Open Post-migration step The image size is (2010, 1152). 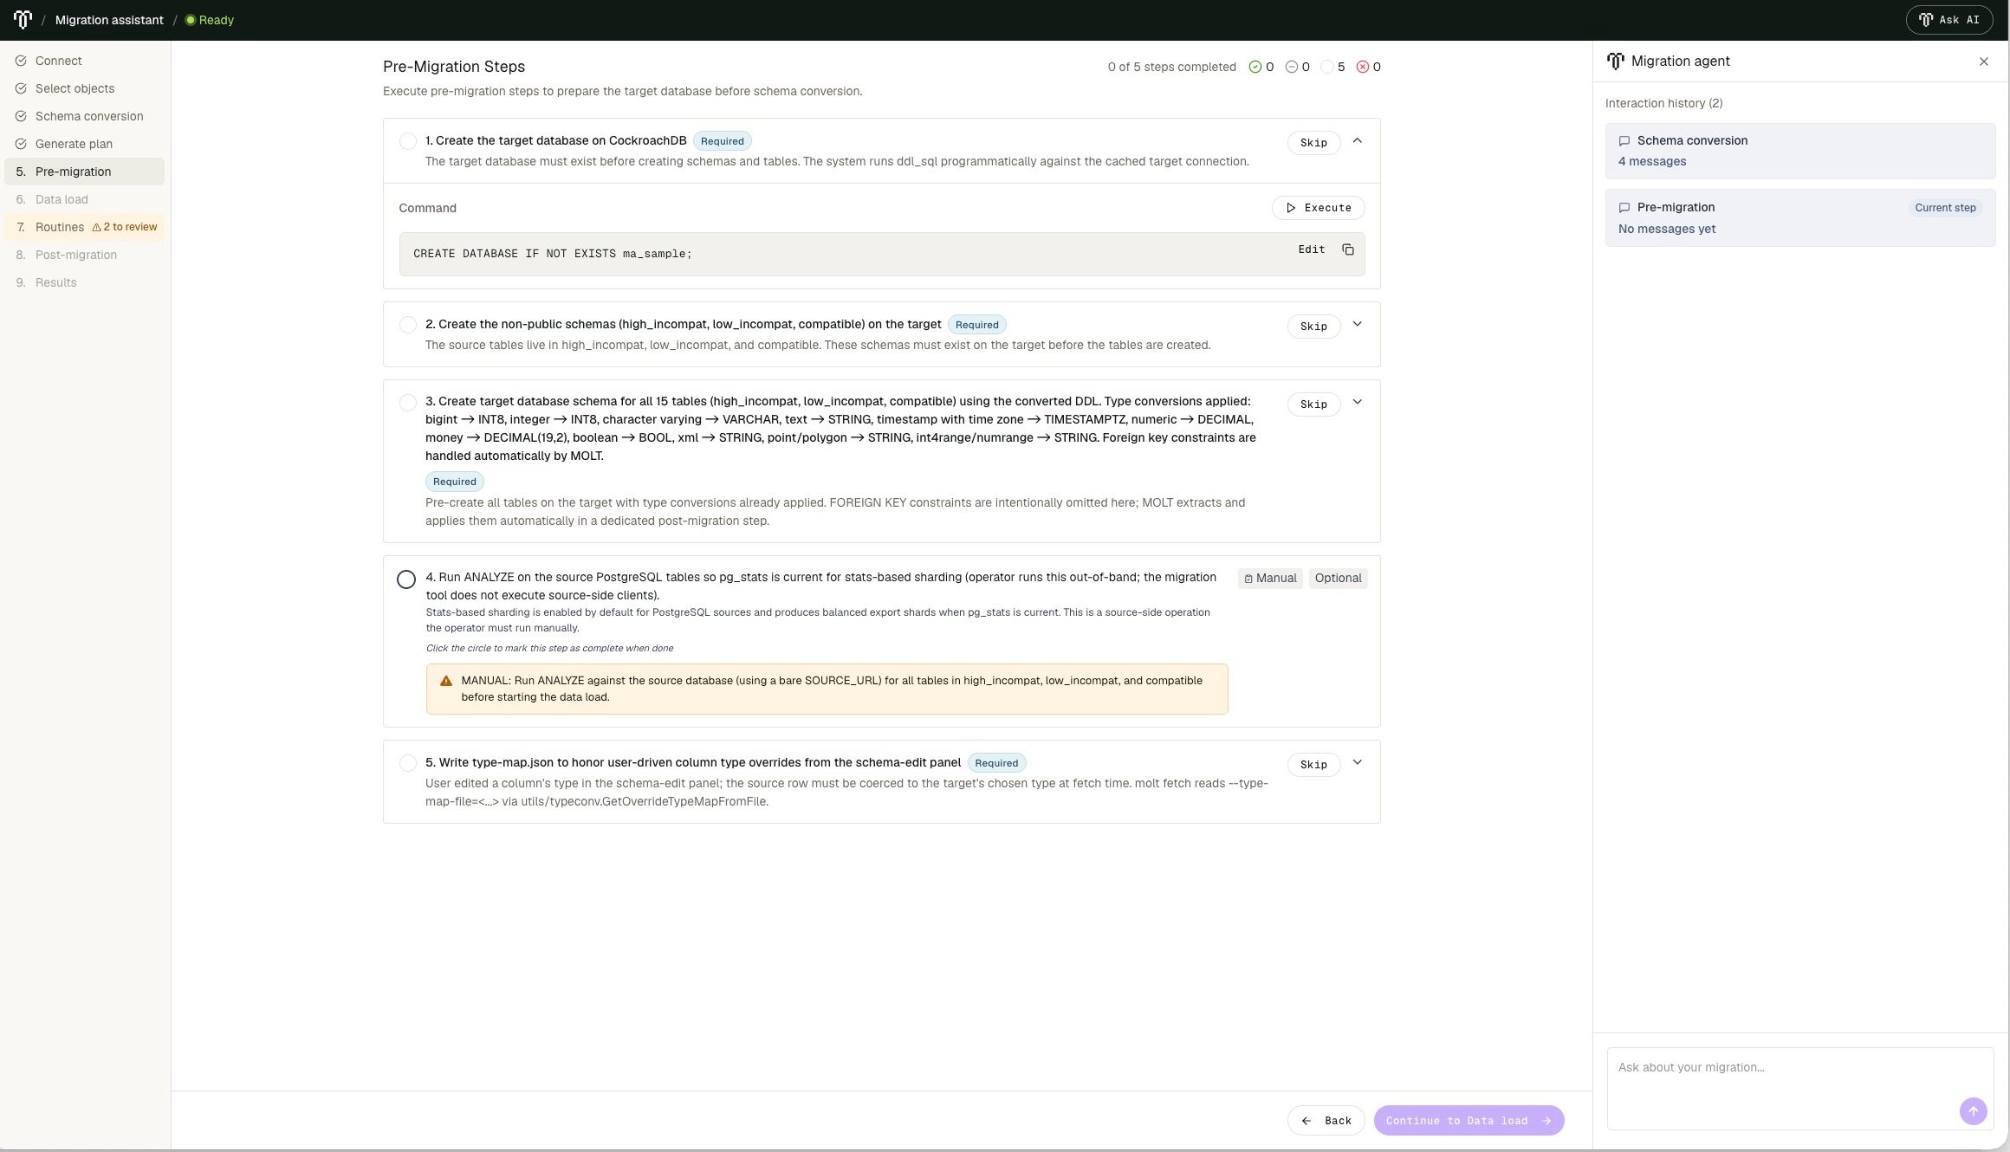coord(84,255)
